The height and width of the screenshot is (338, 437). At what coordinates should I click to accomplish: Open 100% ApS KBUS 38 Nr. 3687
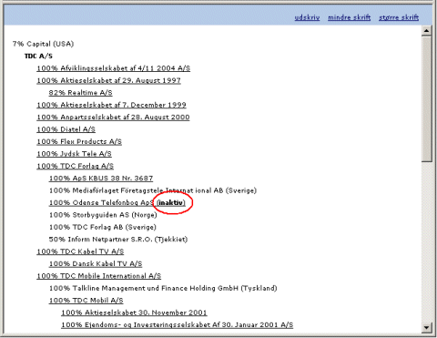point(101,179)
